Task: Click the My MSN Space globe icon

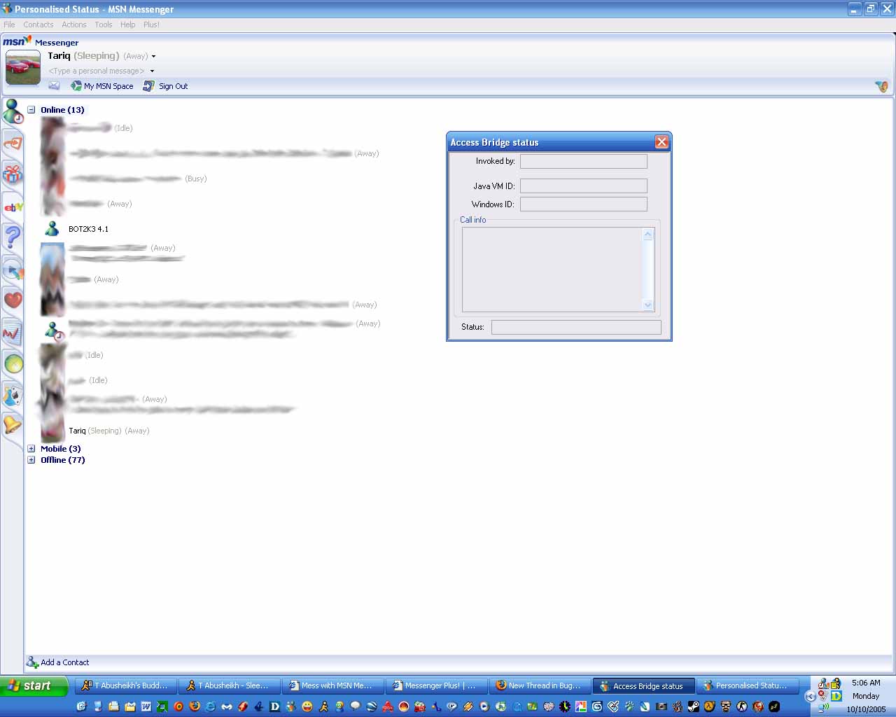Action: click(x=76, y=86)
